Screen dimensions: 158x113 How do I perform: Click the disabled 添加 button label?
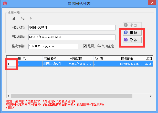(133, 25)
